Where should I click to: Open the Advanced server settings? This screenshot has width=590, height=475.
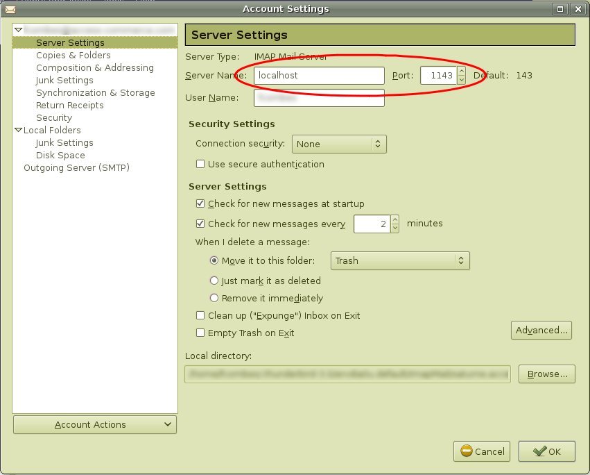pos(541,331)
